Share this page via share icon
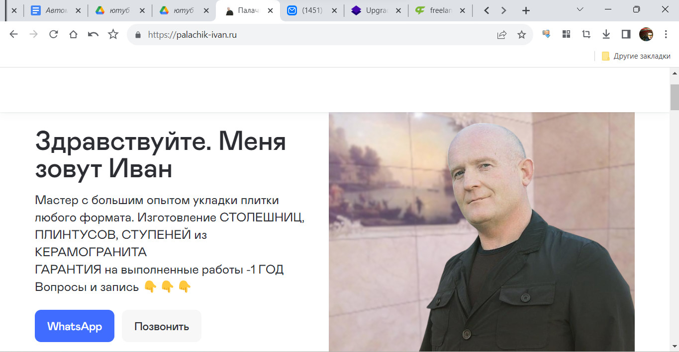 pos(501,34)
